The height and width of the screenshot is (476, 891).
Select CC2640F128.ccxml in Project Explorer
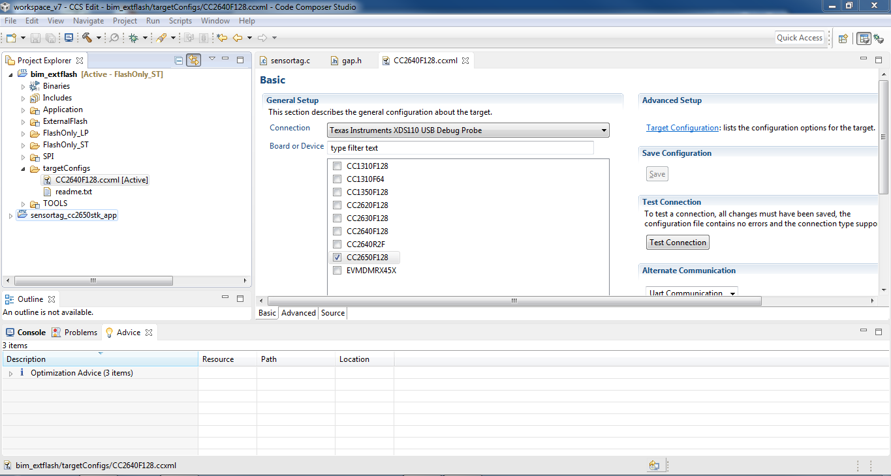[x=95, y=180]
